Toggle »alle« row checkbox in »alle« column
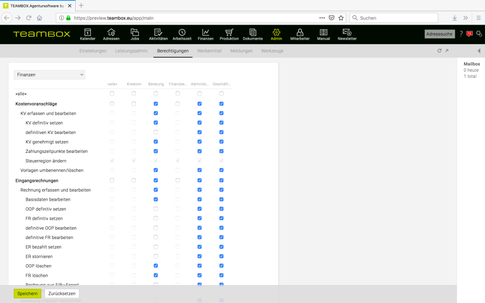This screenshot has width=485, height=303. click(x=112, y=93)
